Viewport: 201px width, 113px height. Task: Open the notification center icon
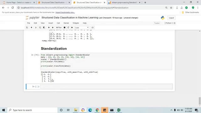(x=196, y=110)
